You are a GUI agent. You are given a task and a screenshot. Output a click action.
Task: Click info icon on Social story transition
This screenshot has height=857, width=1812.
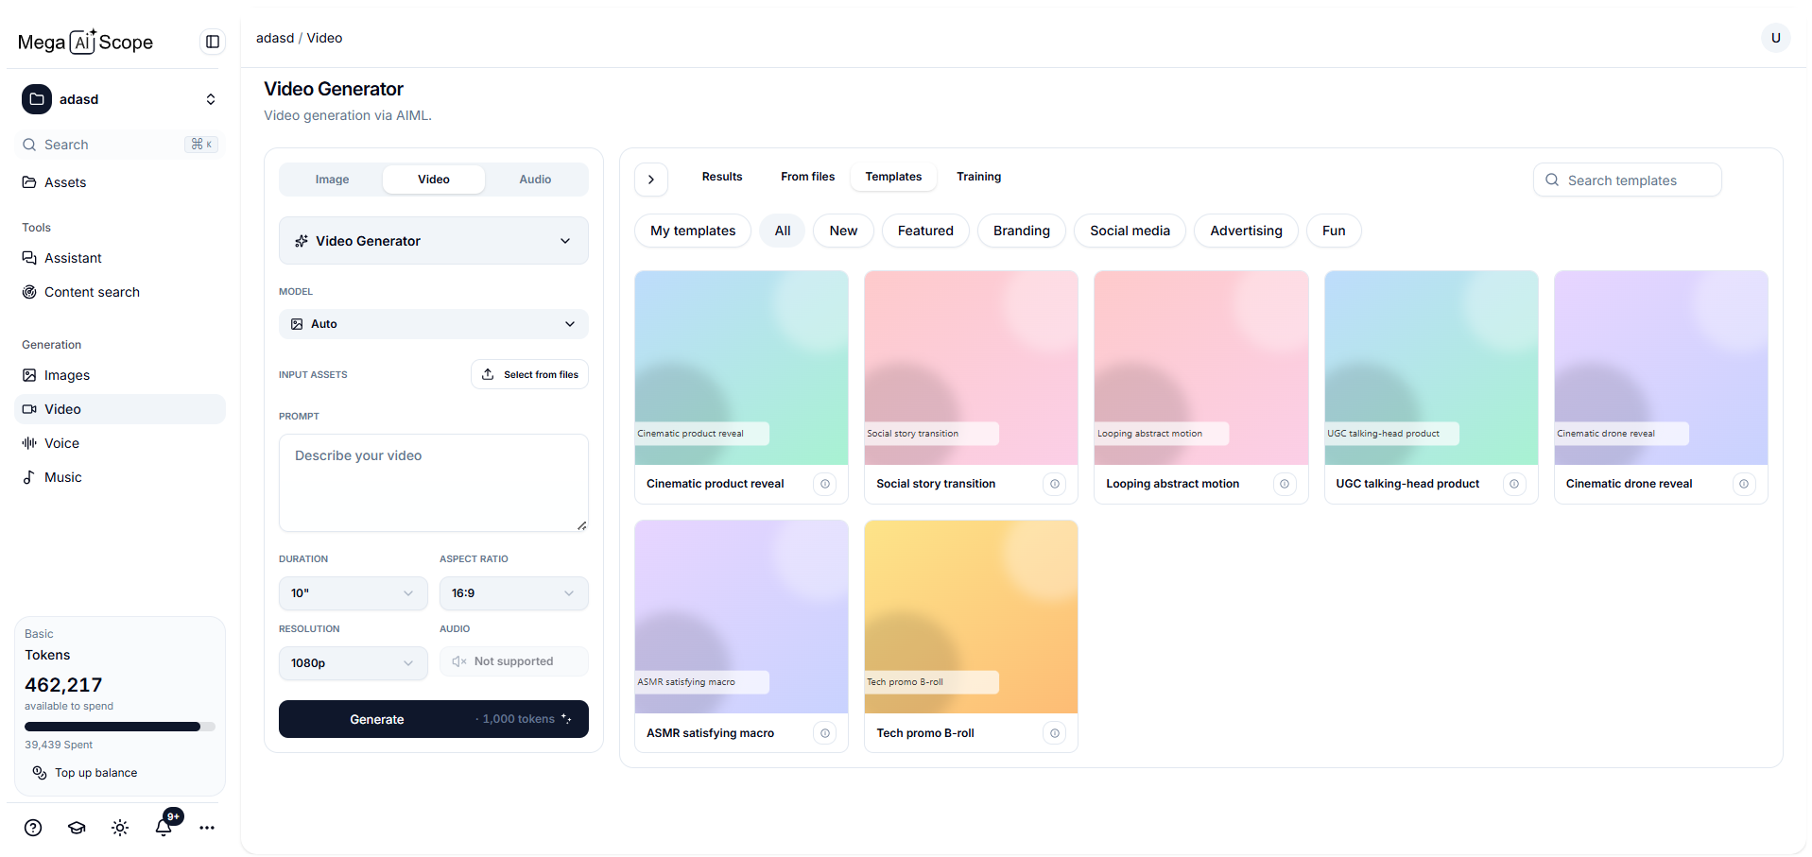pyautogui.click(x=1055, y=484)
